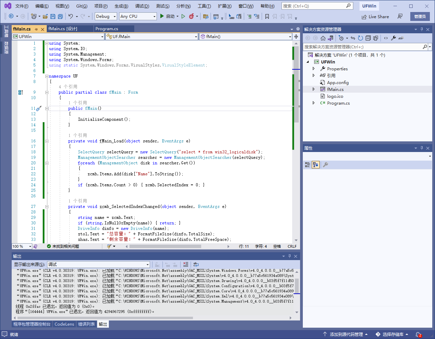The width and height of the screenshot is (435, 339).
Task: Select logo.ico in Solution Explorer
Action: point(335,96)
